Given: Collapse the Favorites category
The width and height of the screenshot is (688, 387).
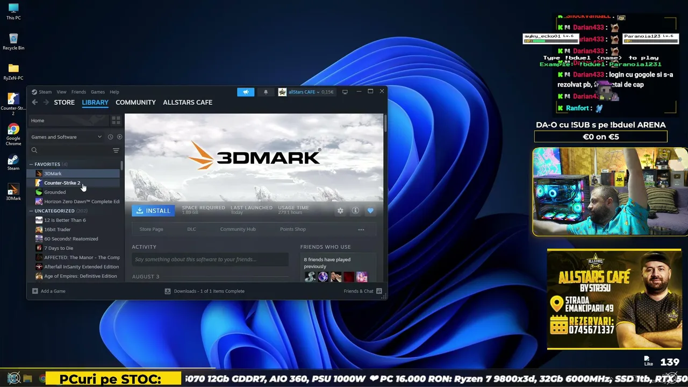Looking at the screenshot, I should click(x=31, y=164).
